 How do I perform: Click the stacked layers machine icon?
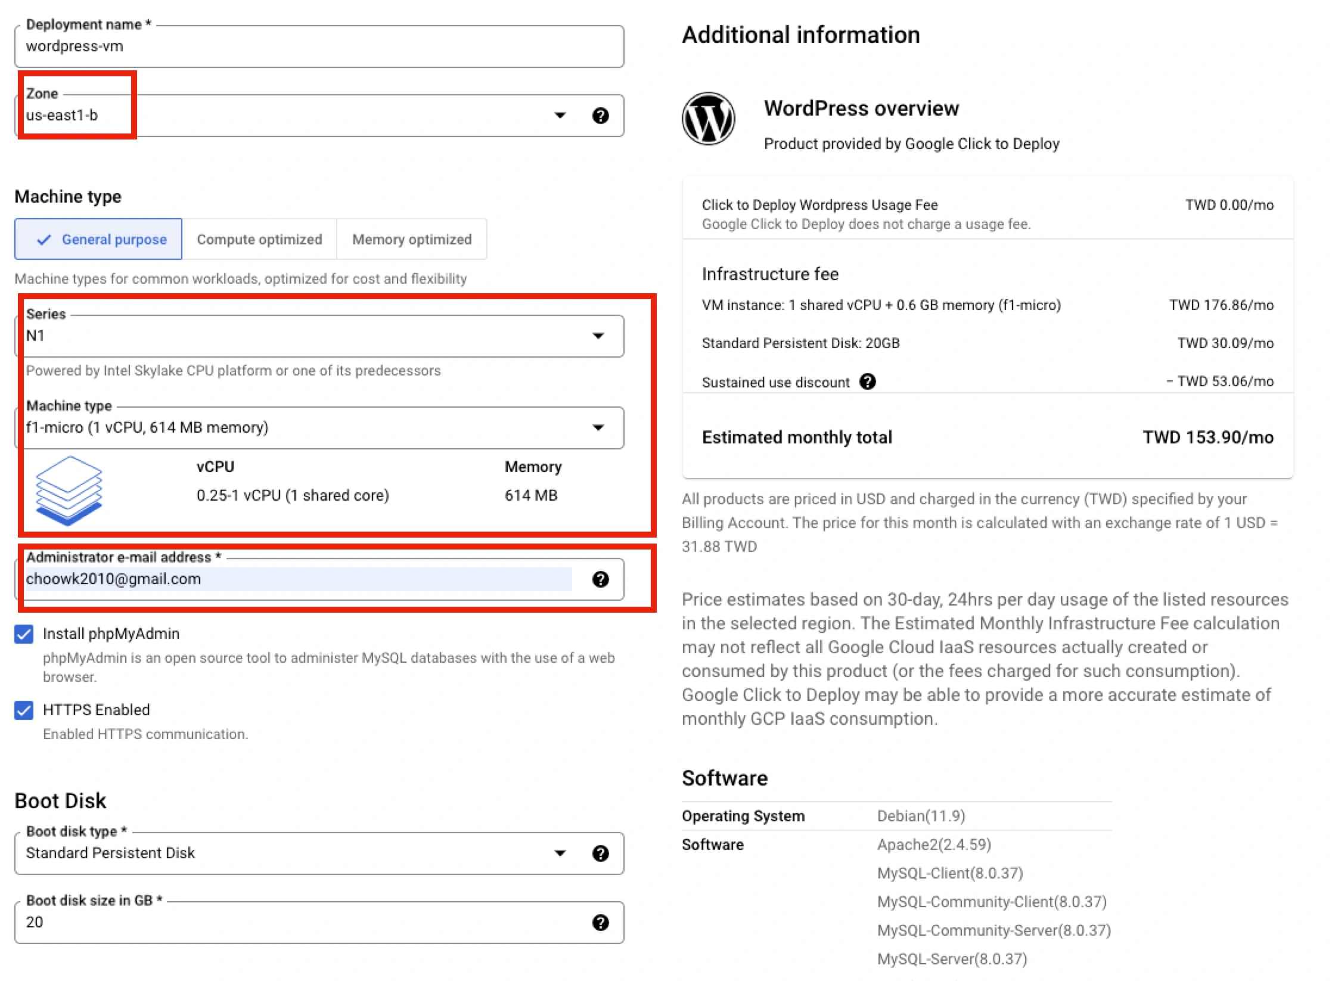(x=69, y=491)
